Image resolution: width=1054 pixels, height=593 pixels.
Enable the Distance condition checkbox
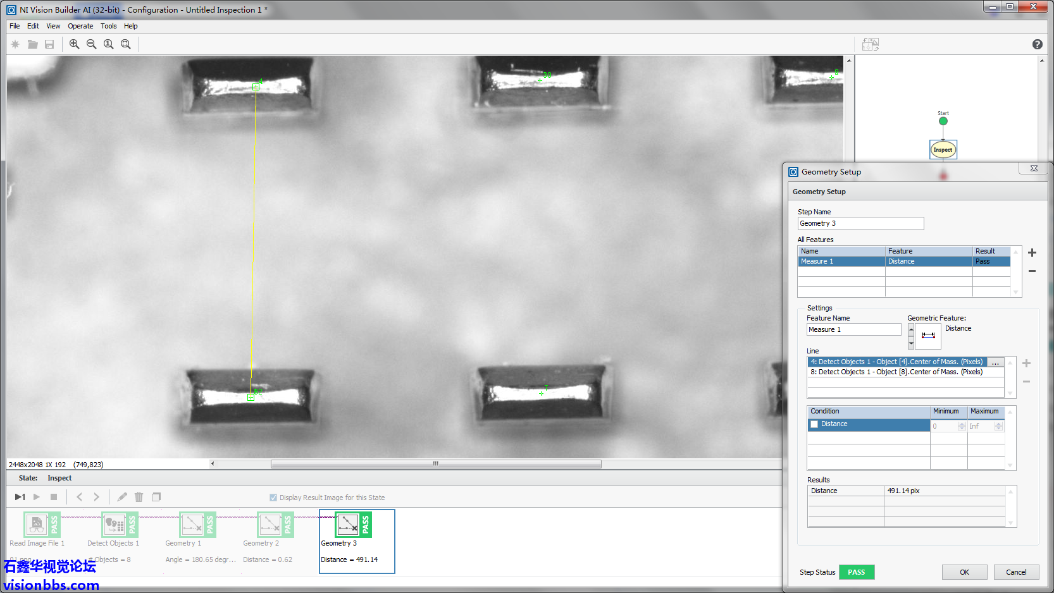[x=815, y=424]
